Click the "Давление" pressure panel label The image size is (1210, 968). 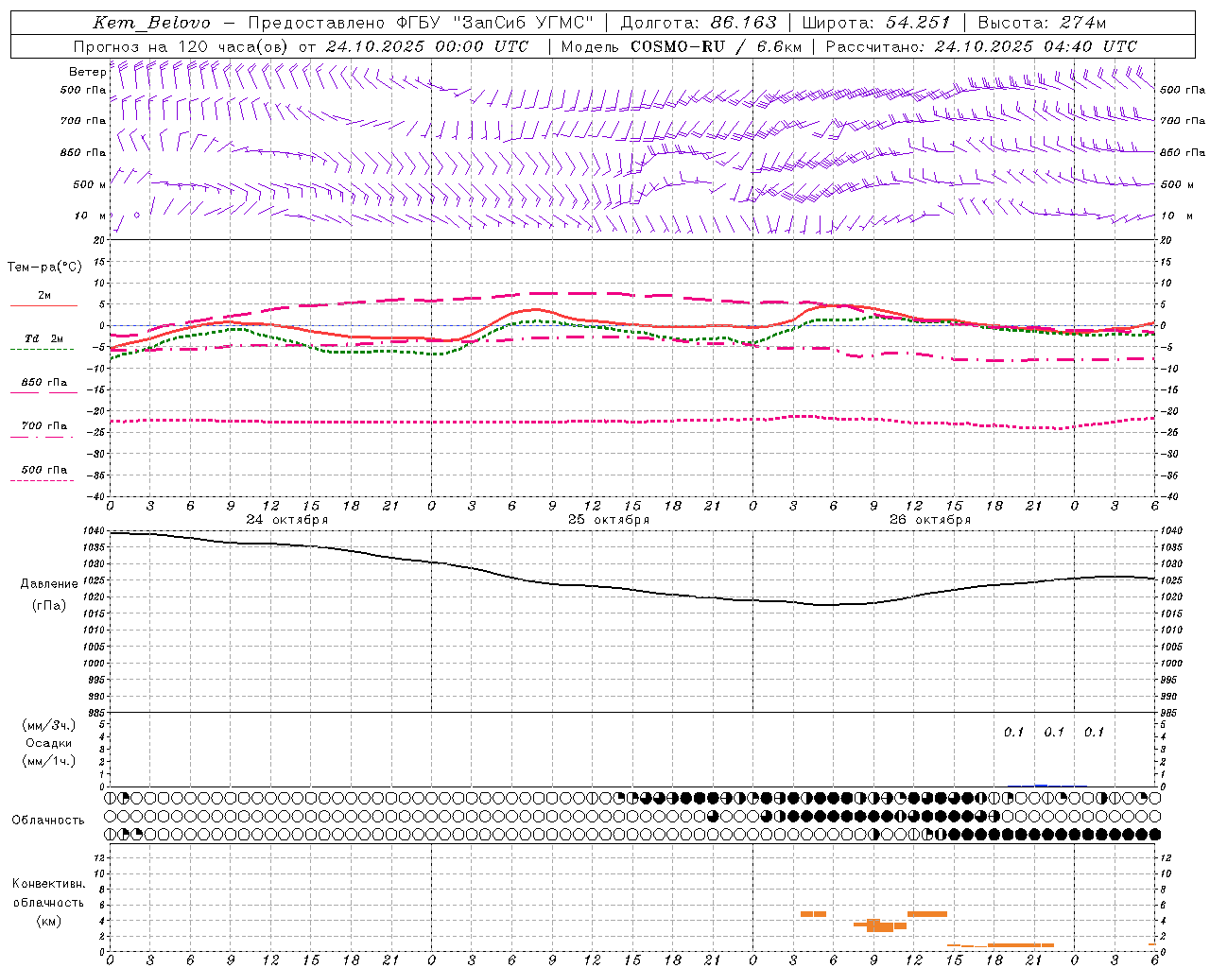click(x=49, y=583)
